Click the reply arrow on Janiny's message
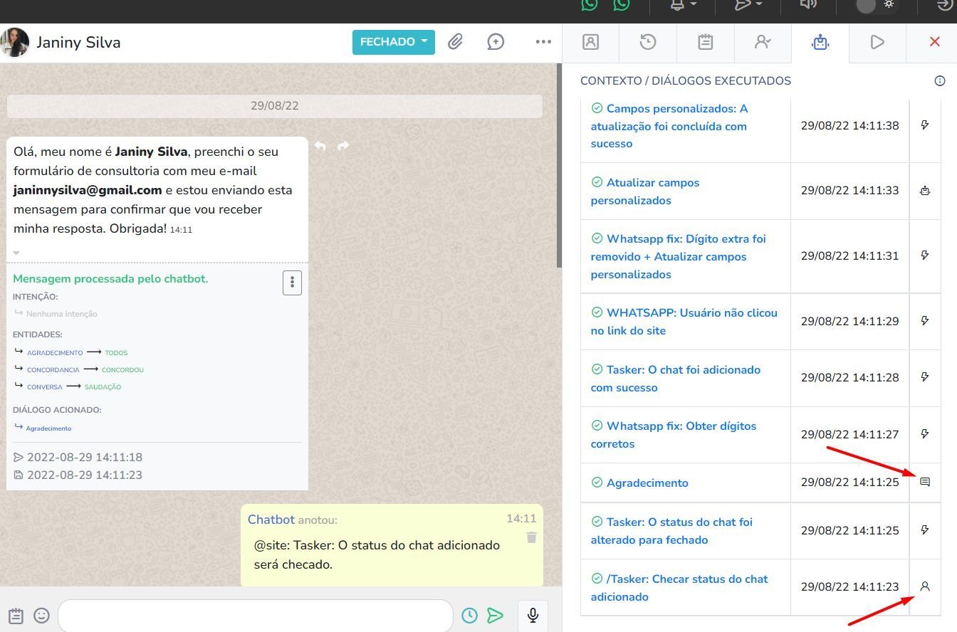Screen dimensions: 957x632 coord(320,146)
